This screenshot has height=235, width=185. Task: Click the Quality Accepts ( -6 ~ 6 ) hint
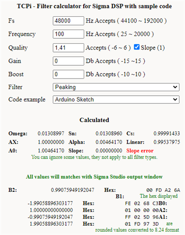tap(108, 48)
